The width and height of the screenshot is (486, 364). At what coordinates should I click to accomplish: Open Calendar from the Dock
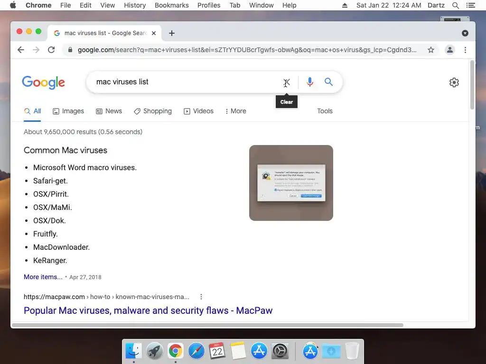pyautogui.click(x=217, y=351)
